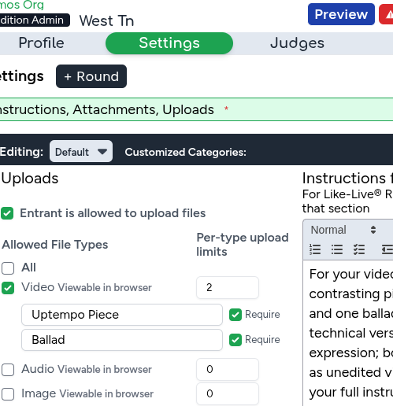
Task: Select the Settings tab
Action: pos(169,43)
